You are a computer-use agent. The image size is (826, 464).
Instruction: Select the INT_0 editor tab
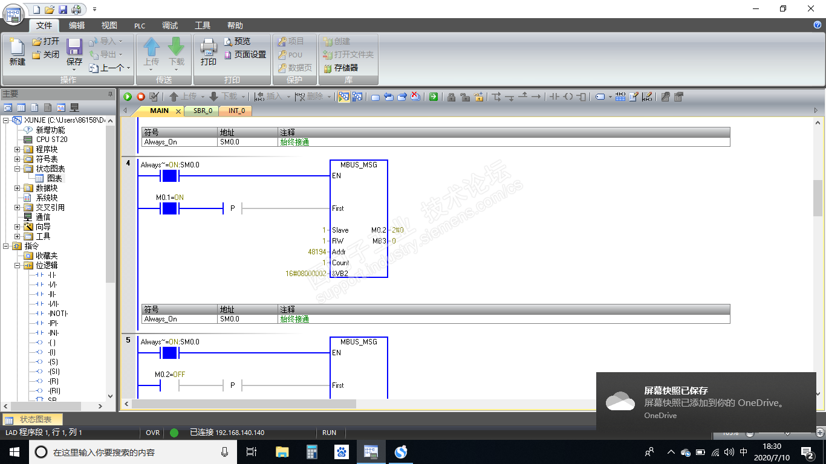(x=236, y=111)
